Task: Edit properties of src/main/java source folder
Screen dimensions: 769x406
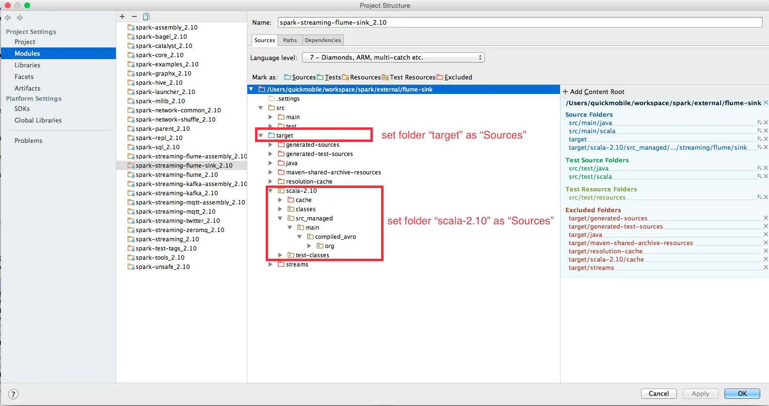Action: click(x=760, y=123)
